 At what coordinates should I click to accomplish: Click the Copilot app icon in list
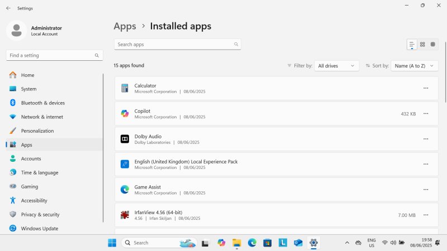click(125, 114)
